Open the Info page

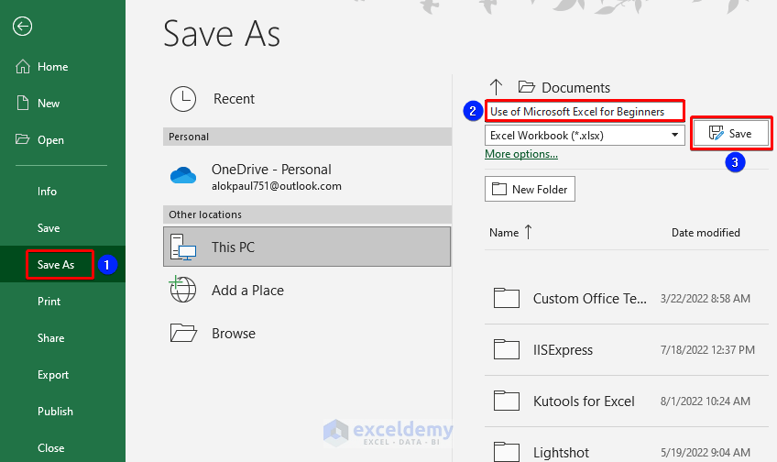(x=47, y=192)
